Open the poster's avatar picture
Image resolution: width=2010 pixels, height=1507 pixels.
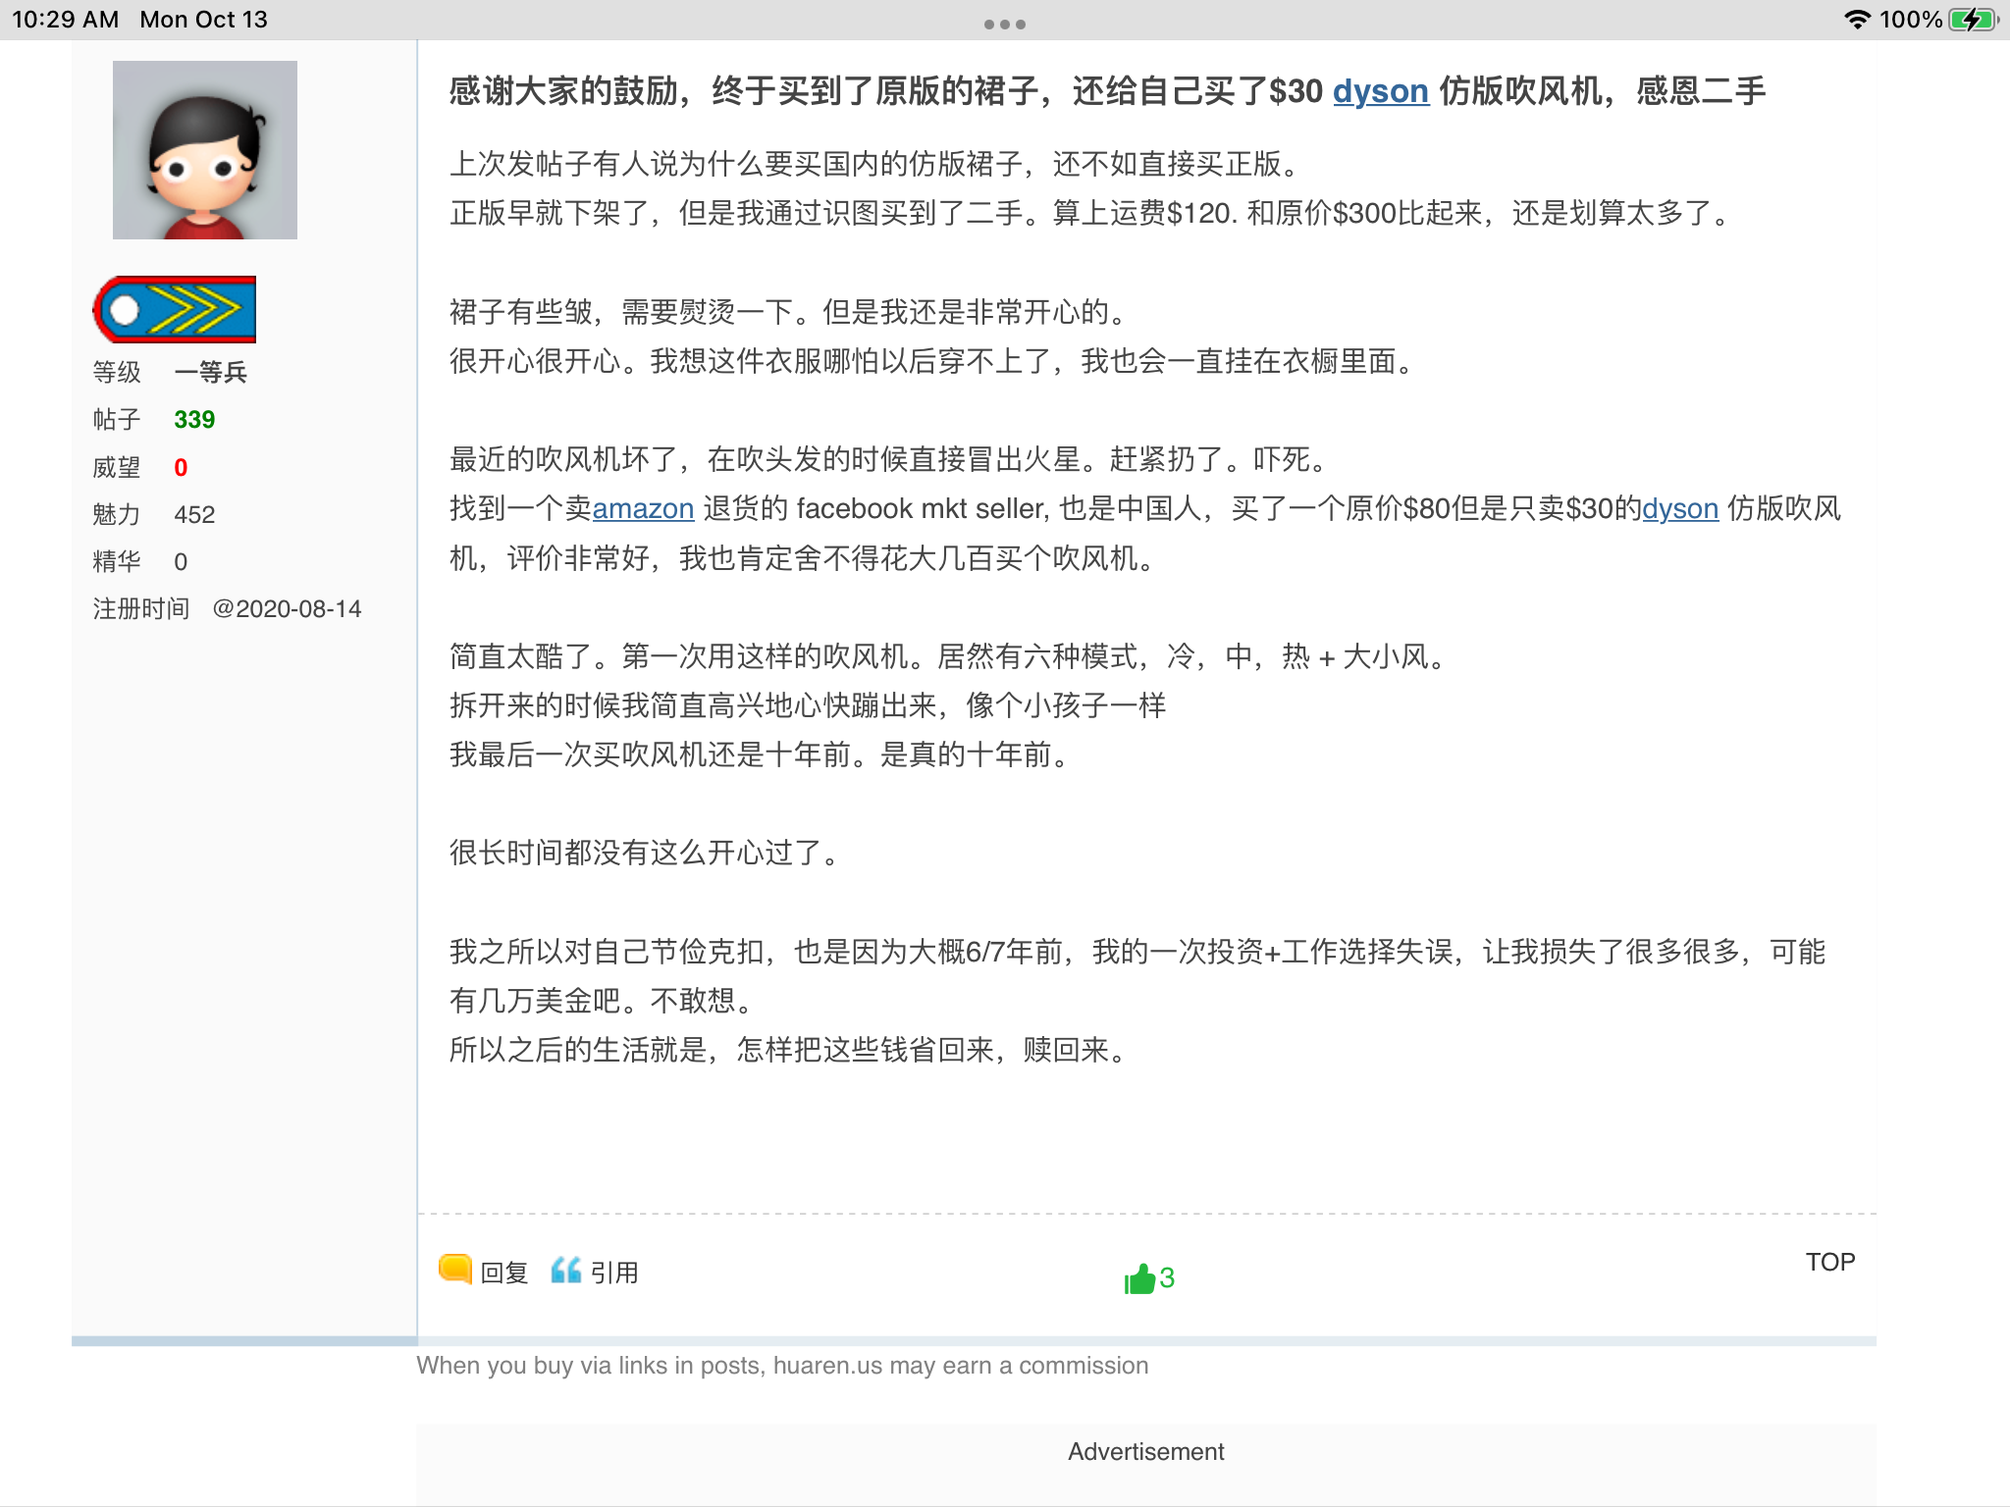204,150
